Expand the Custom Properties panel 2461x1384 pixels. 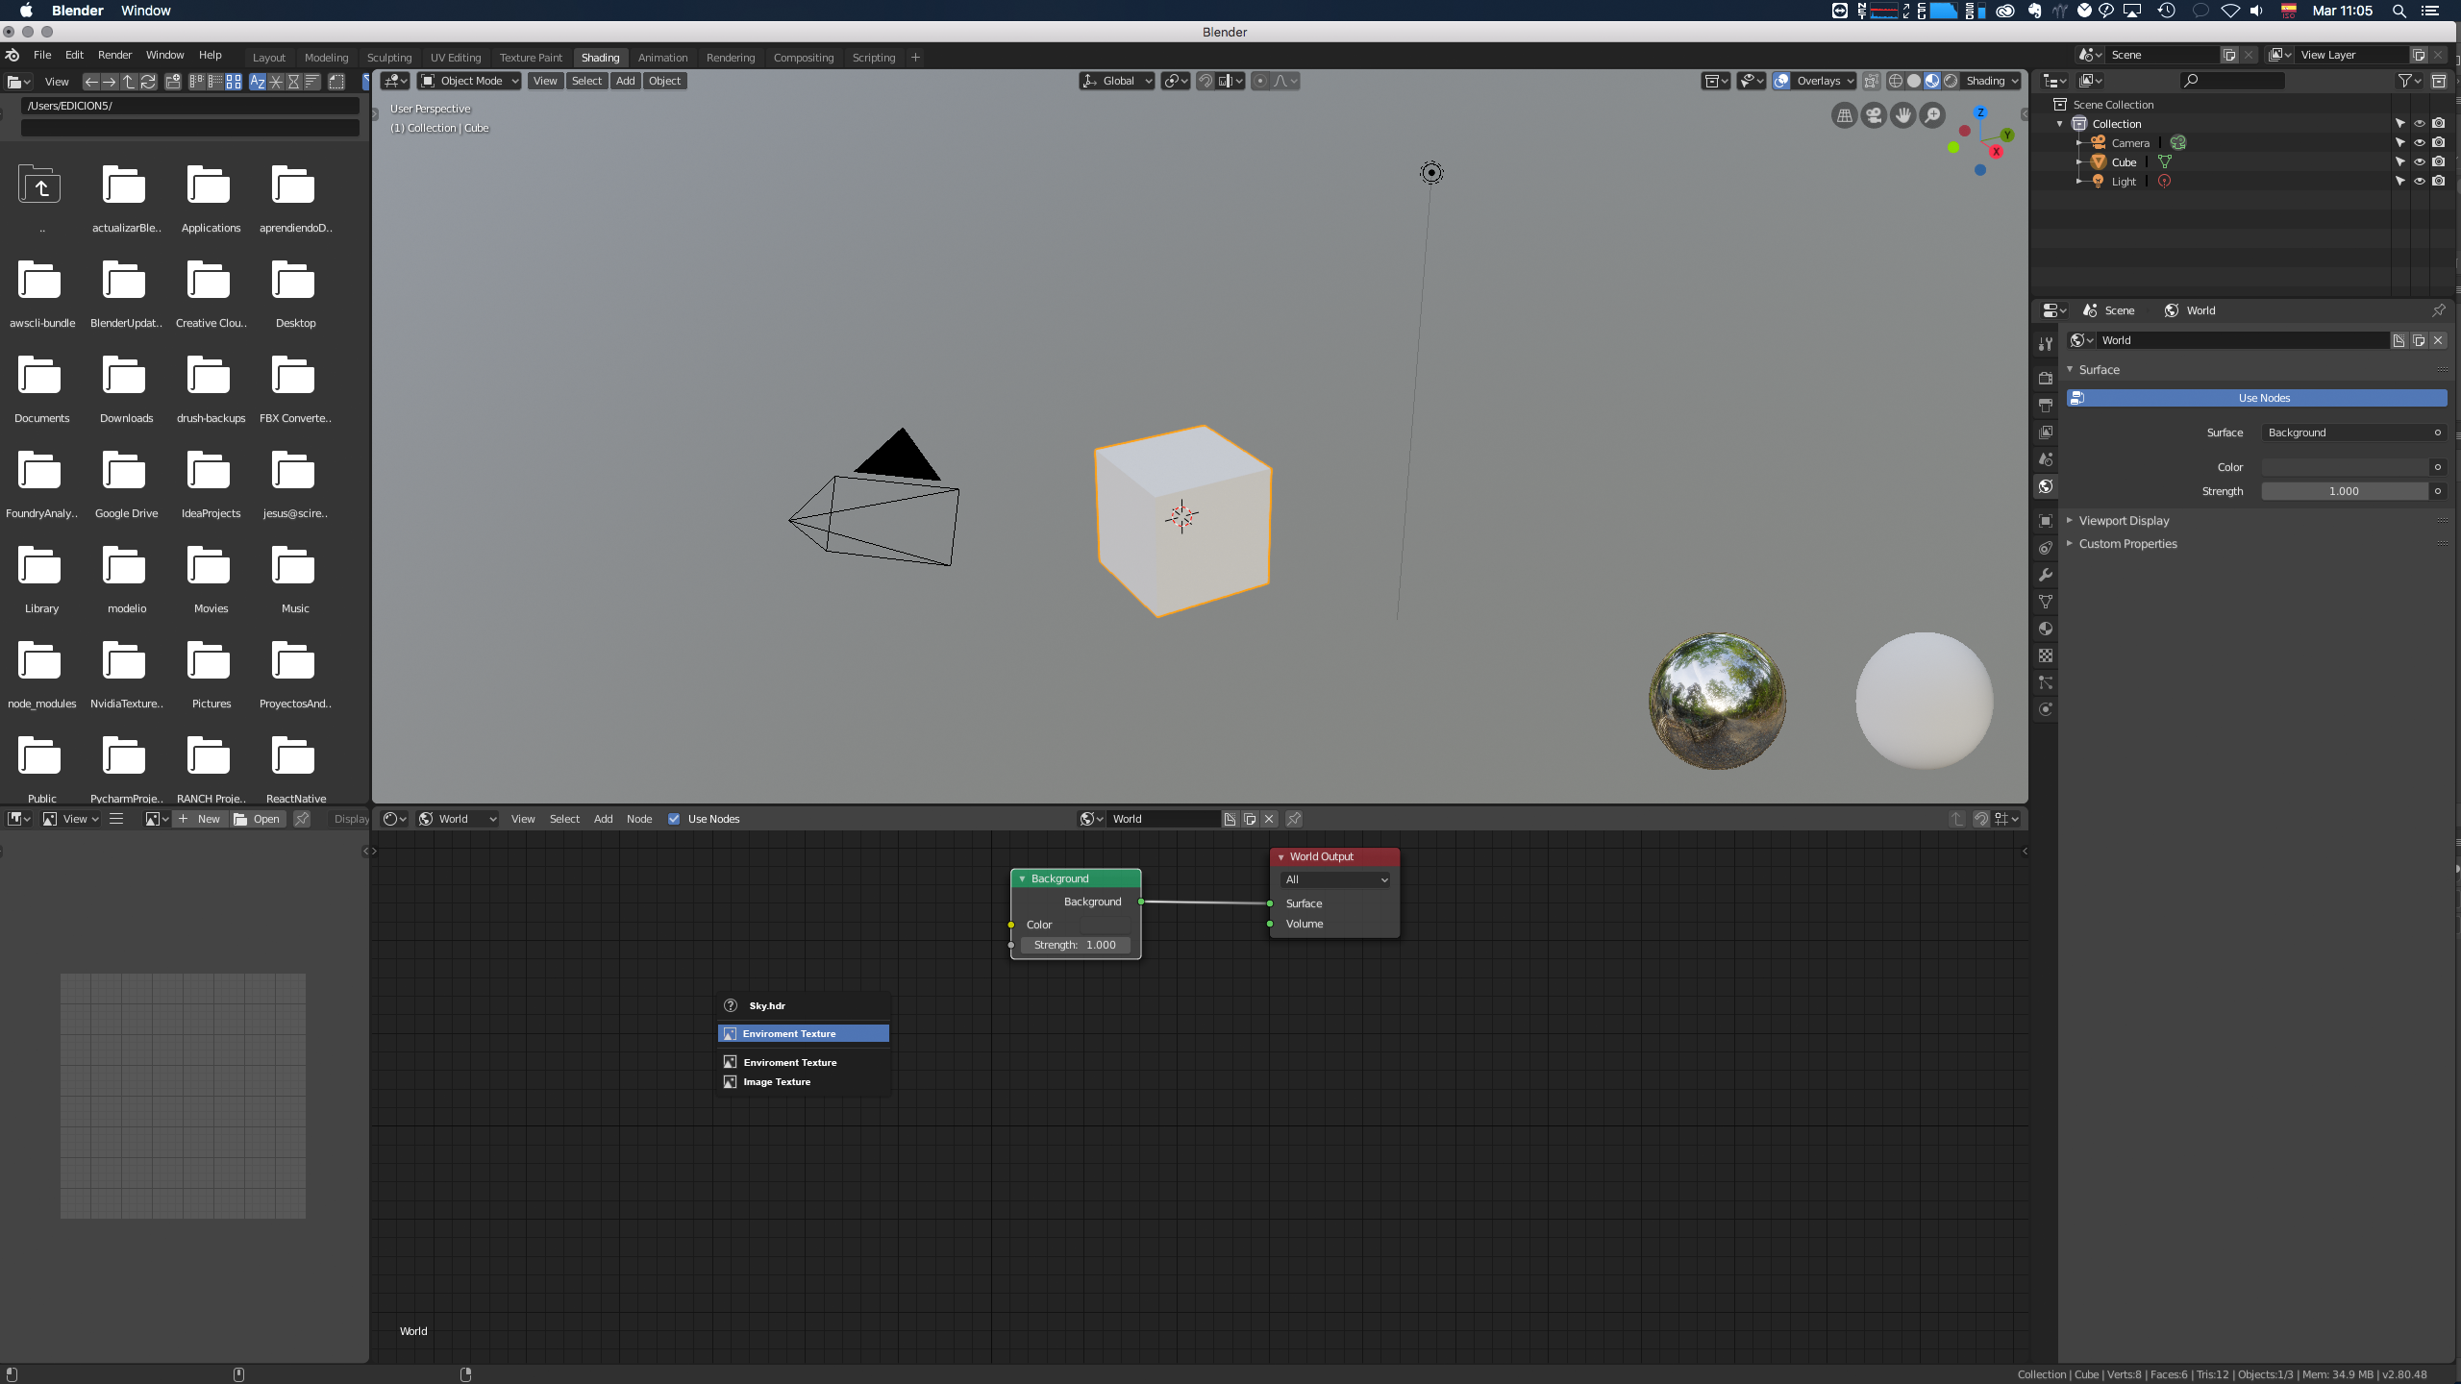tap(2127, 543)
